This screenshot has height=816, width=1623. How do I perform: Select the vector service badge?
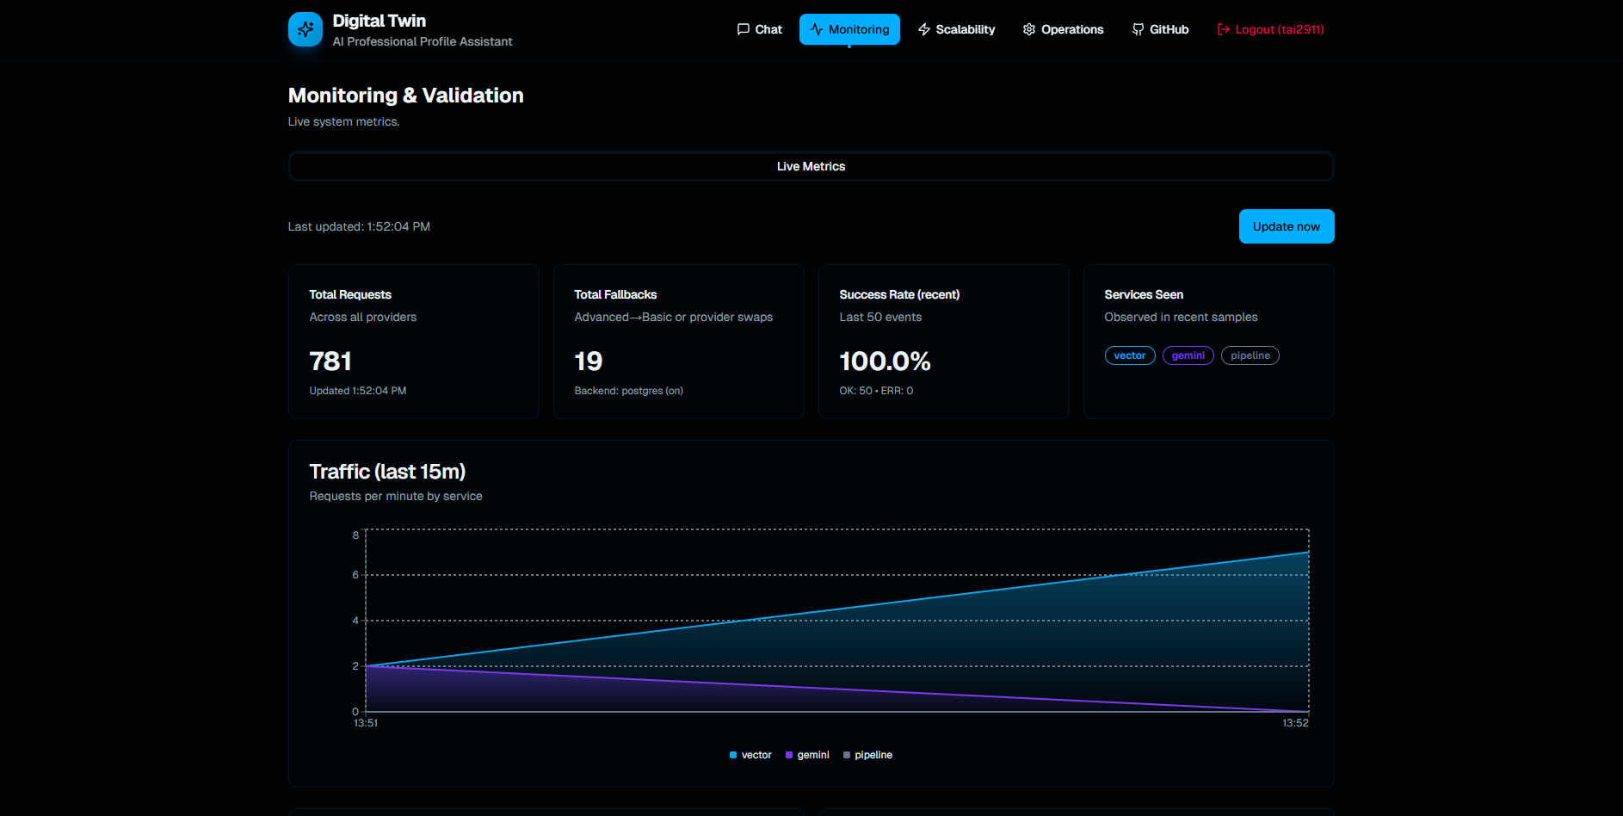[1129, 355]
